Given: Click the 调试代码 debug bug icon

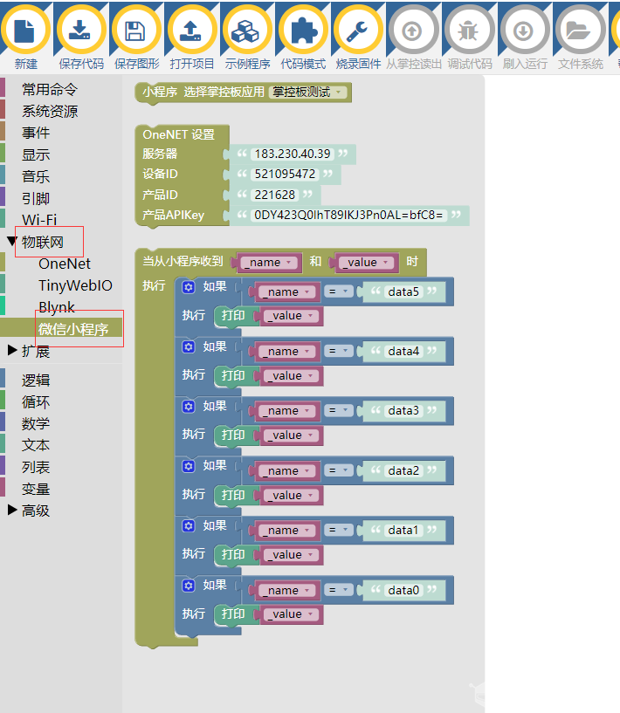Looking at the screenshot, I should 470,31.
